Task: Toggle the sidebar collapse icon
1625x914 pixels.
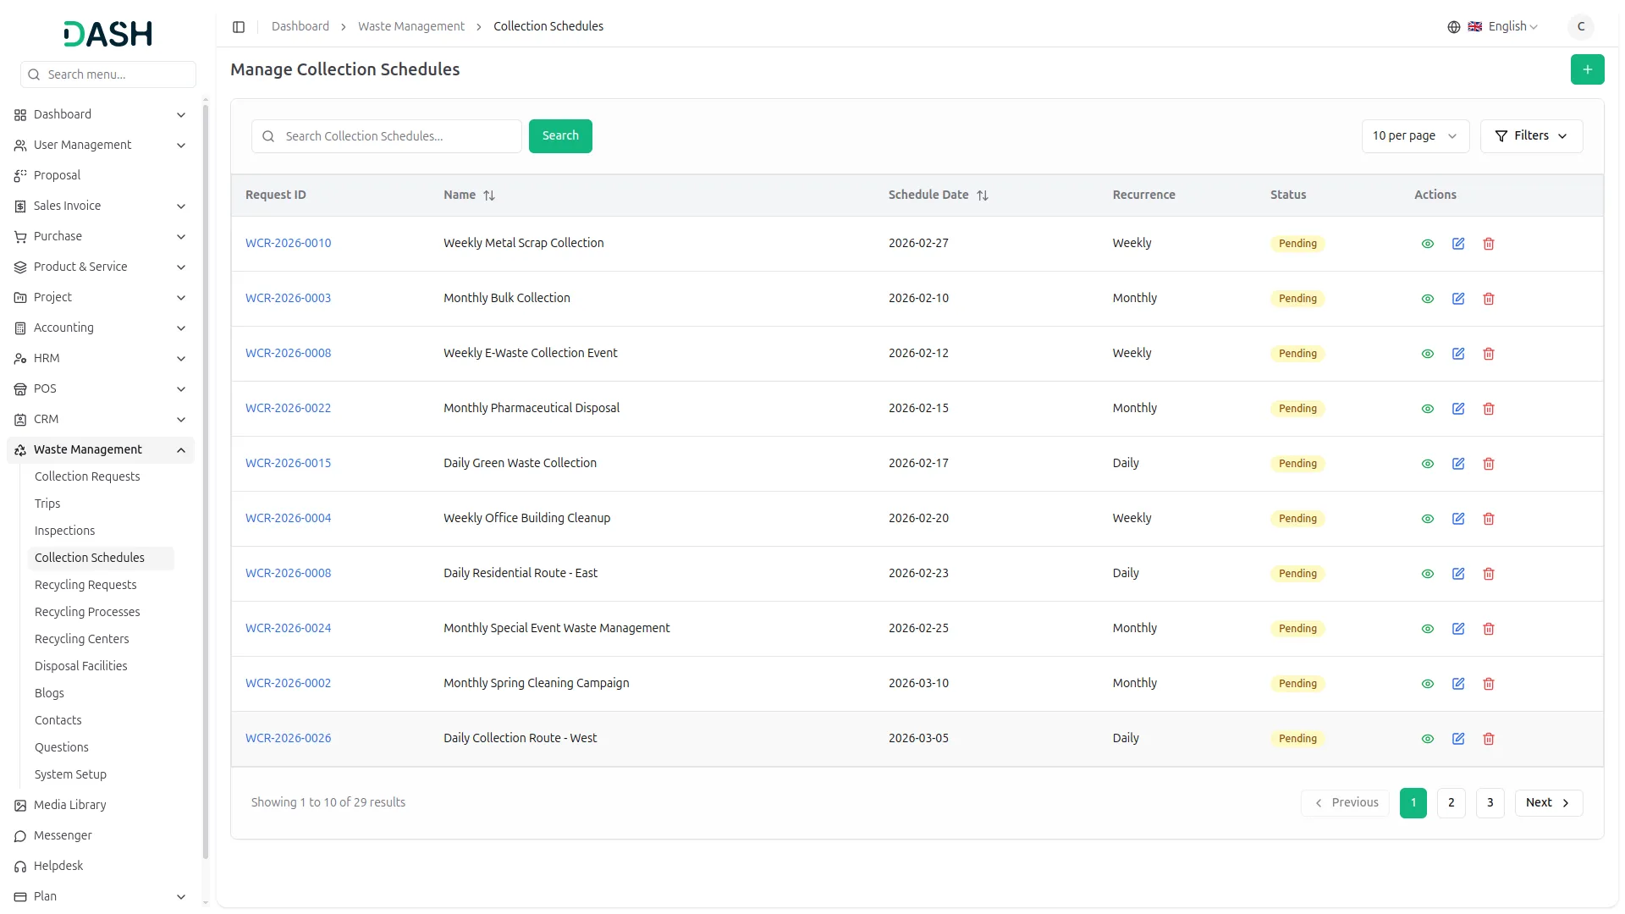Action: click(239, 27)
